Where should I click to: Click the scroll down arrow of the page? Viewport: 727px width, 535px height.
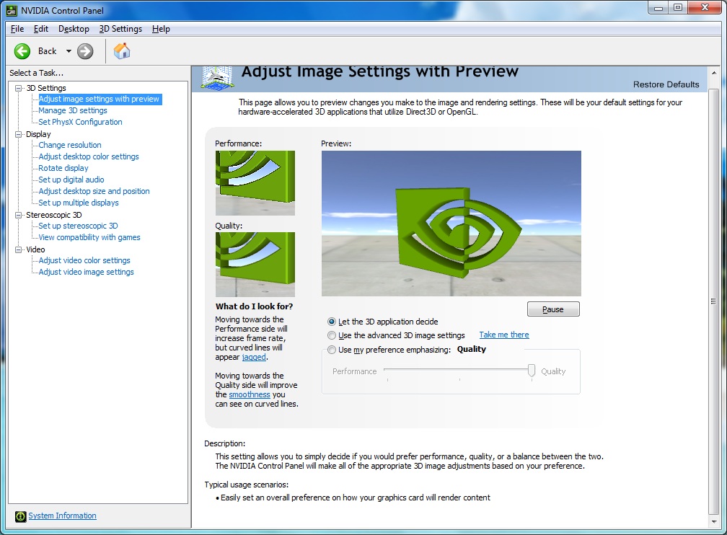click(x=714, y=521)
